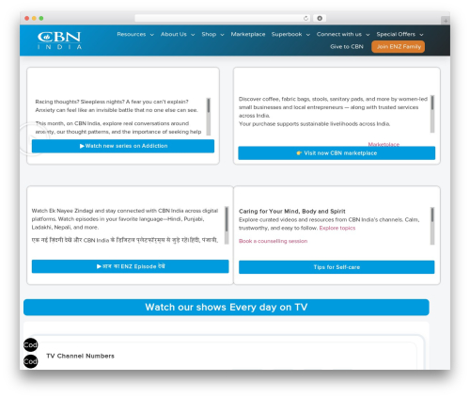Open the Special Offers menu

(x=396, y=34)
